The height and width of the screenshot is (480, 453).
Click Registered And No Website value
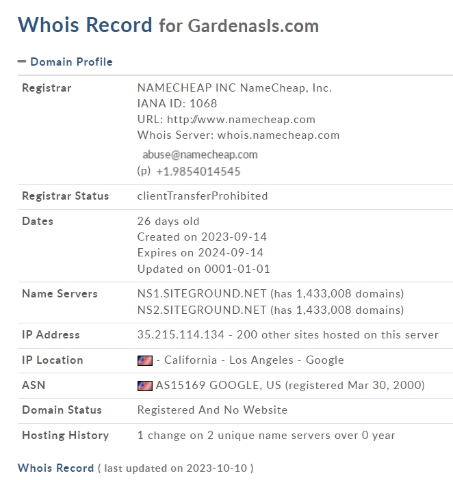(x=212, y=410)
